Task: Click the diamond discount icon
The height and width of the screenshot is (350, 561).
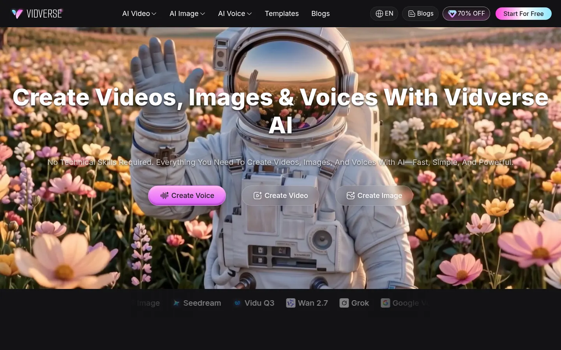Action: 452,14
